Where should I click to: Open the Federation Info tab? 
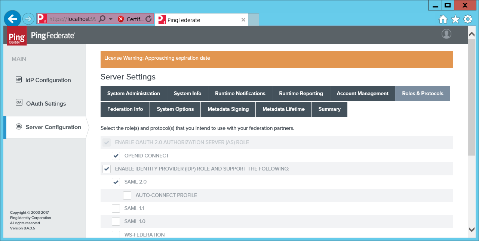coord(125,109)
